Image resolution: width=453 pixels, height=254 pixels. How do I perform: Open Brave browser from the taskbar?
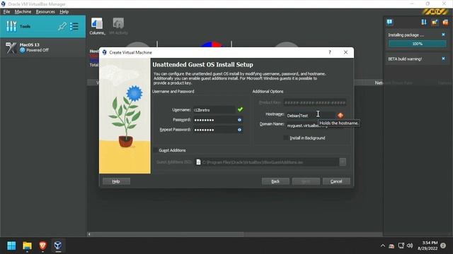point(42,246)
